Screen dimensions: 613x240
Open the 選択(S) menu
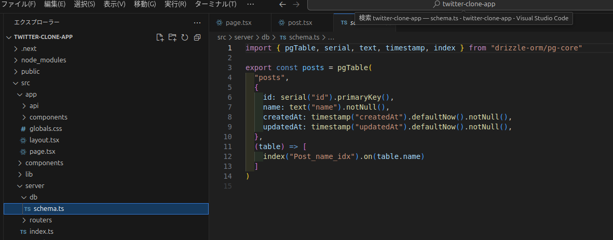click(85, 4)
